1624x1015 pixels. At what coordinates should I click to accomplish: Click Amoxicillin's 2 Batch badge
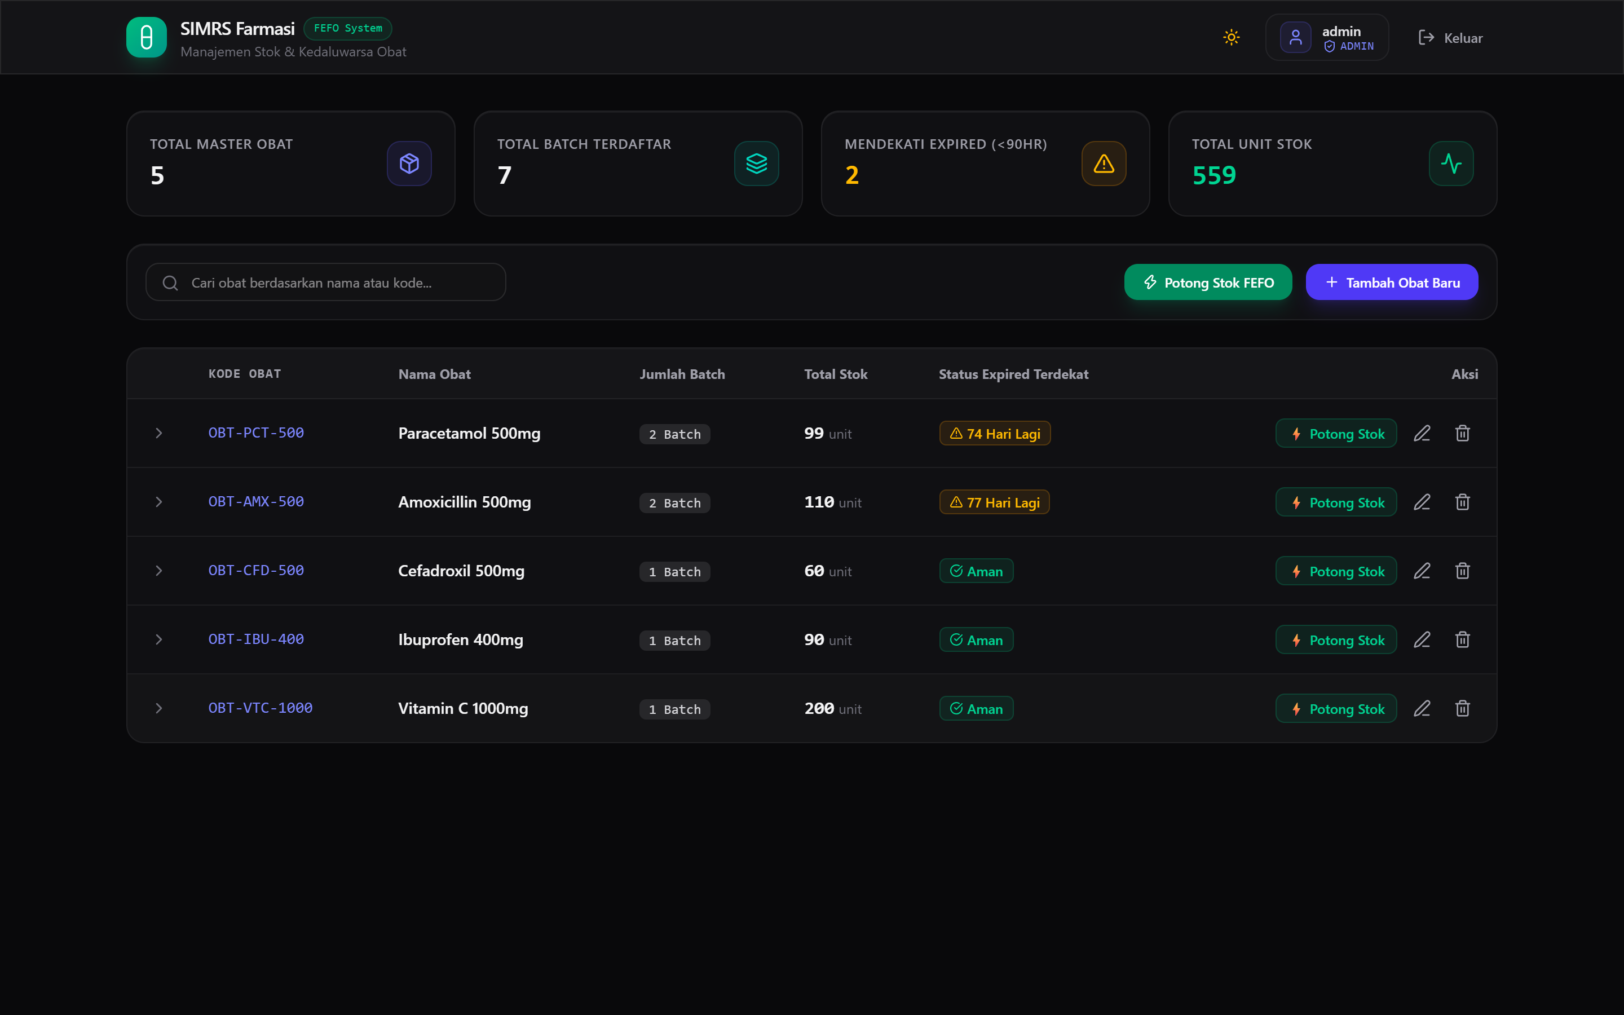pyautogui.click(x=674, y=503)
